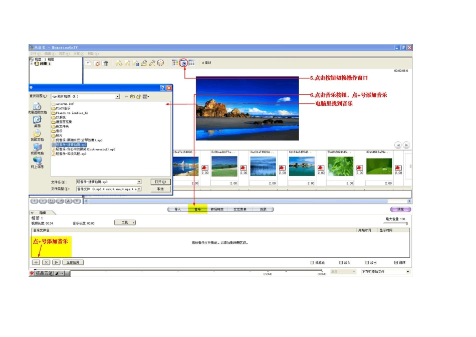The height and width of the screenshot is (337, 476).
Task: Click right arrow of timeline scrollbar
Action: click(409, 201)
